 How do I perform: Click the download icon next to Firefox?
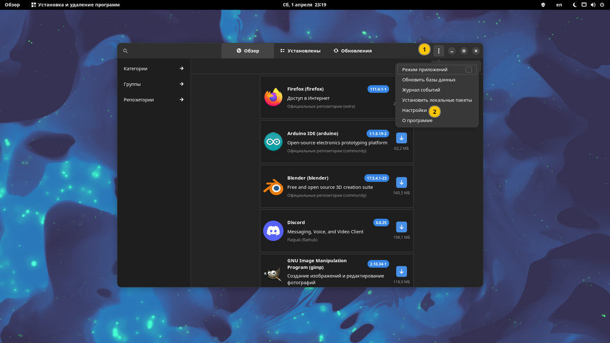402,93
